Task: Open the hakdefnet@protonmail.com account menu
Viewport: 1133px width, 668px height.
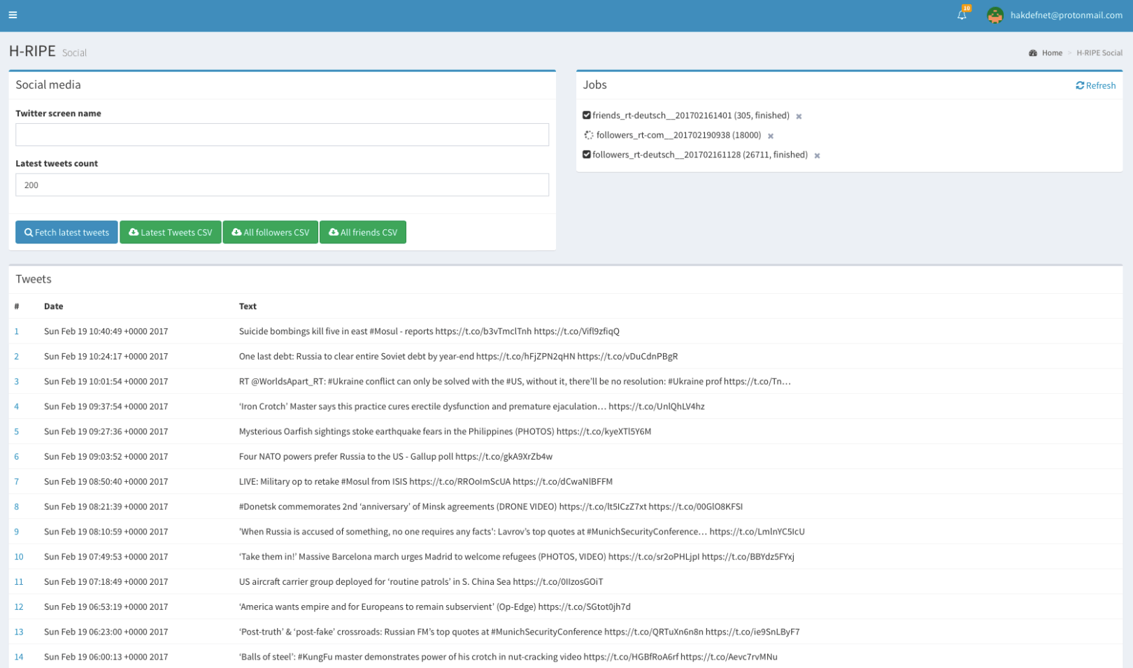Action: [x=1066, y=15]
